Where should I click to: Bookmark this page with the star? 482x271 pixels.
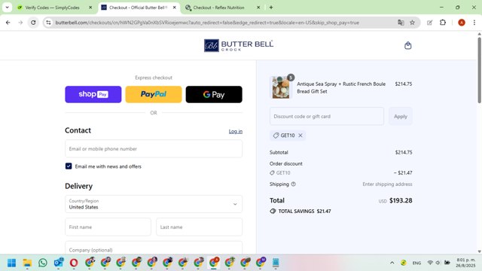click(x=412, y=23)
